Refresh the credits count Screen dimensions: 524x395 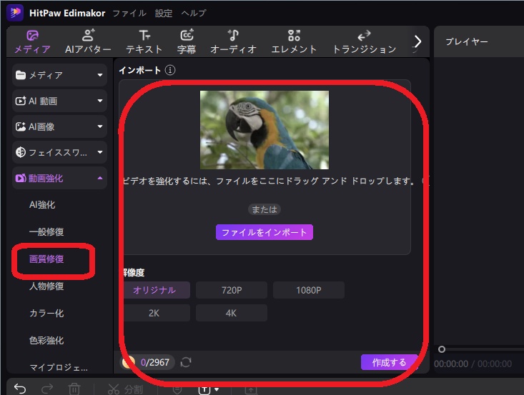[186, 362]
